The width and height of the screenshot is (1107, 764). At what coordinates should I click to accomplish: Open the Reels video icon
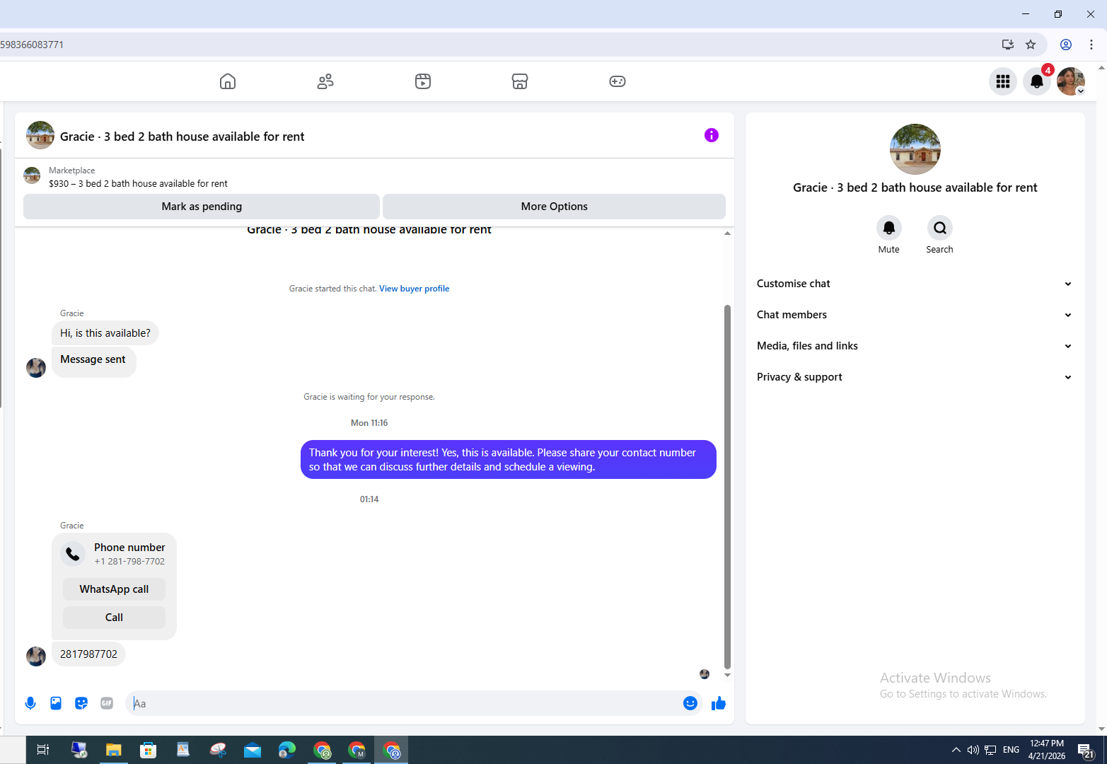(423, 81)
